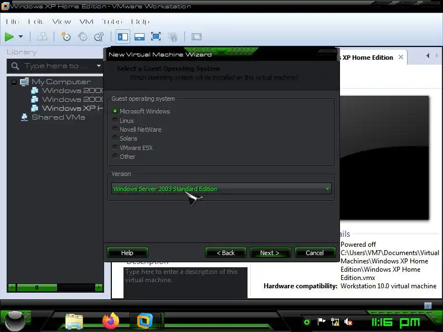Open File Explorer from the taskbar
The image size is (443, 332).
pyautogui.click(x=74, y=321)
